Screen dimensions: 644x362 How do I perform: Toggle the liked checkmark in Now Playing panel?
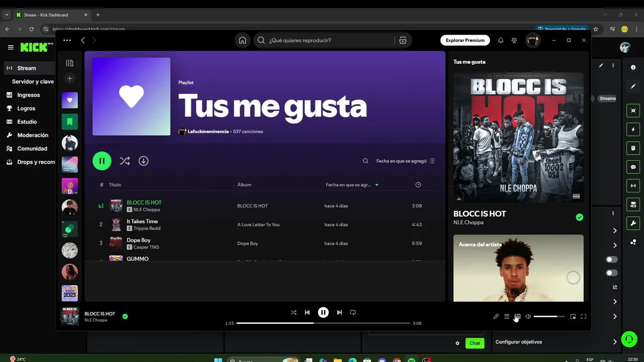click(x=580, y=217)
